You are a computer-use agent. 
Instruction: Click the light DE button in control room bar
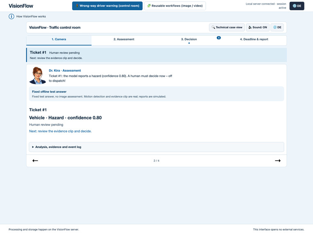point(277,27)
